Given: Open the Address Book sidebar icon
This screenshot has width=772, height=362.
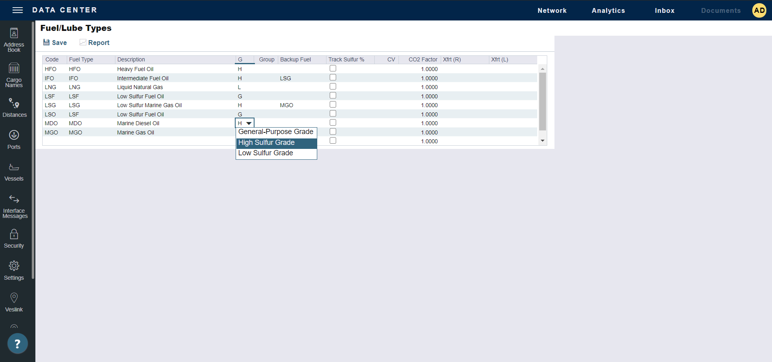Looking at the screenshot, I should [14, 33].
